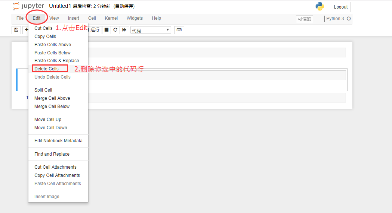Click the kernel idle indicator circle
Image resolution: width=392 pixels, height=213 pixels.
point(349,19)
